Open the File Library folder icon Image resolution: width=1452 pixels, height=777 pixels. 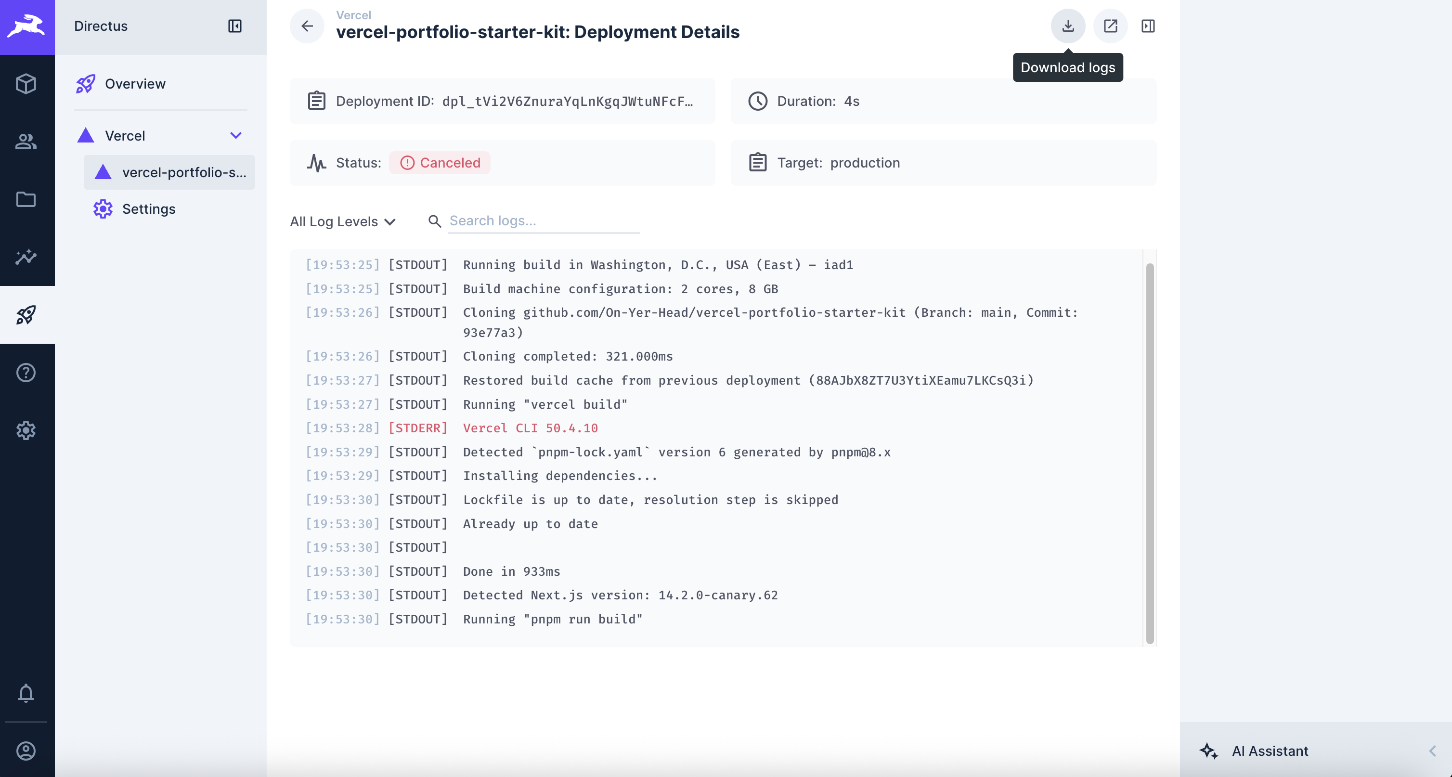[x=26, y=199]
